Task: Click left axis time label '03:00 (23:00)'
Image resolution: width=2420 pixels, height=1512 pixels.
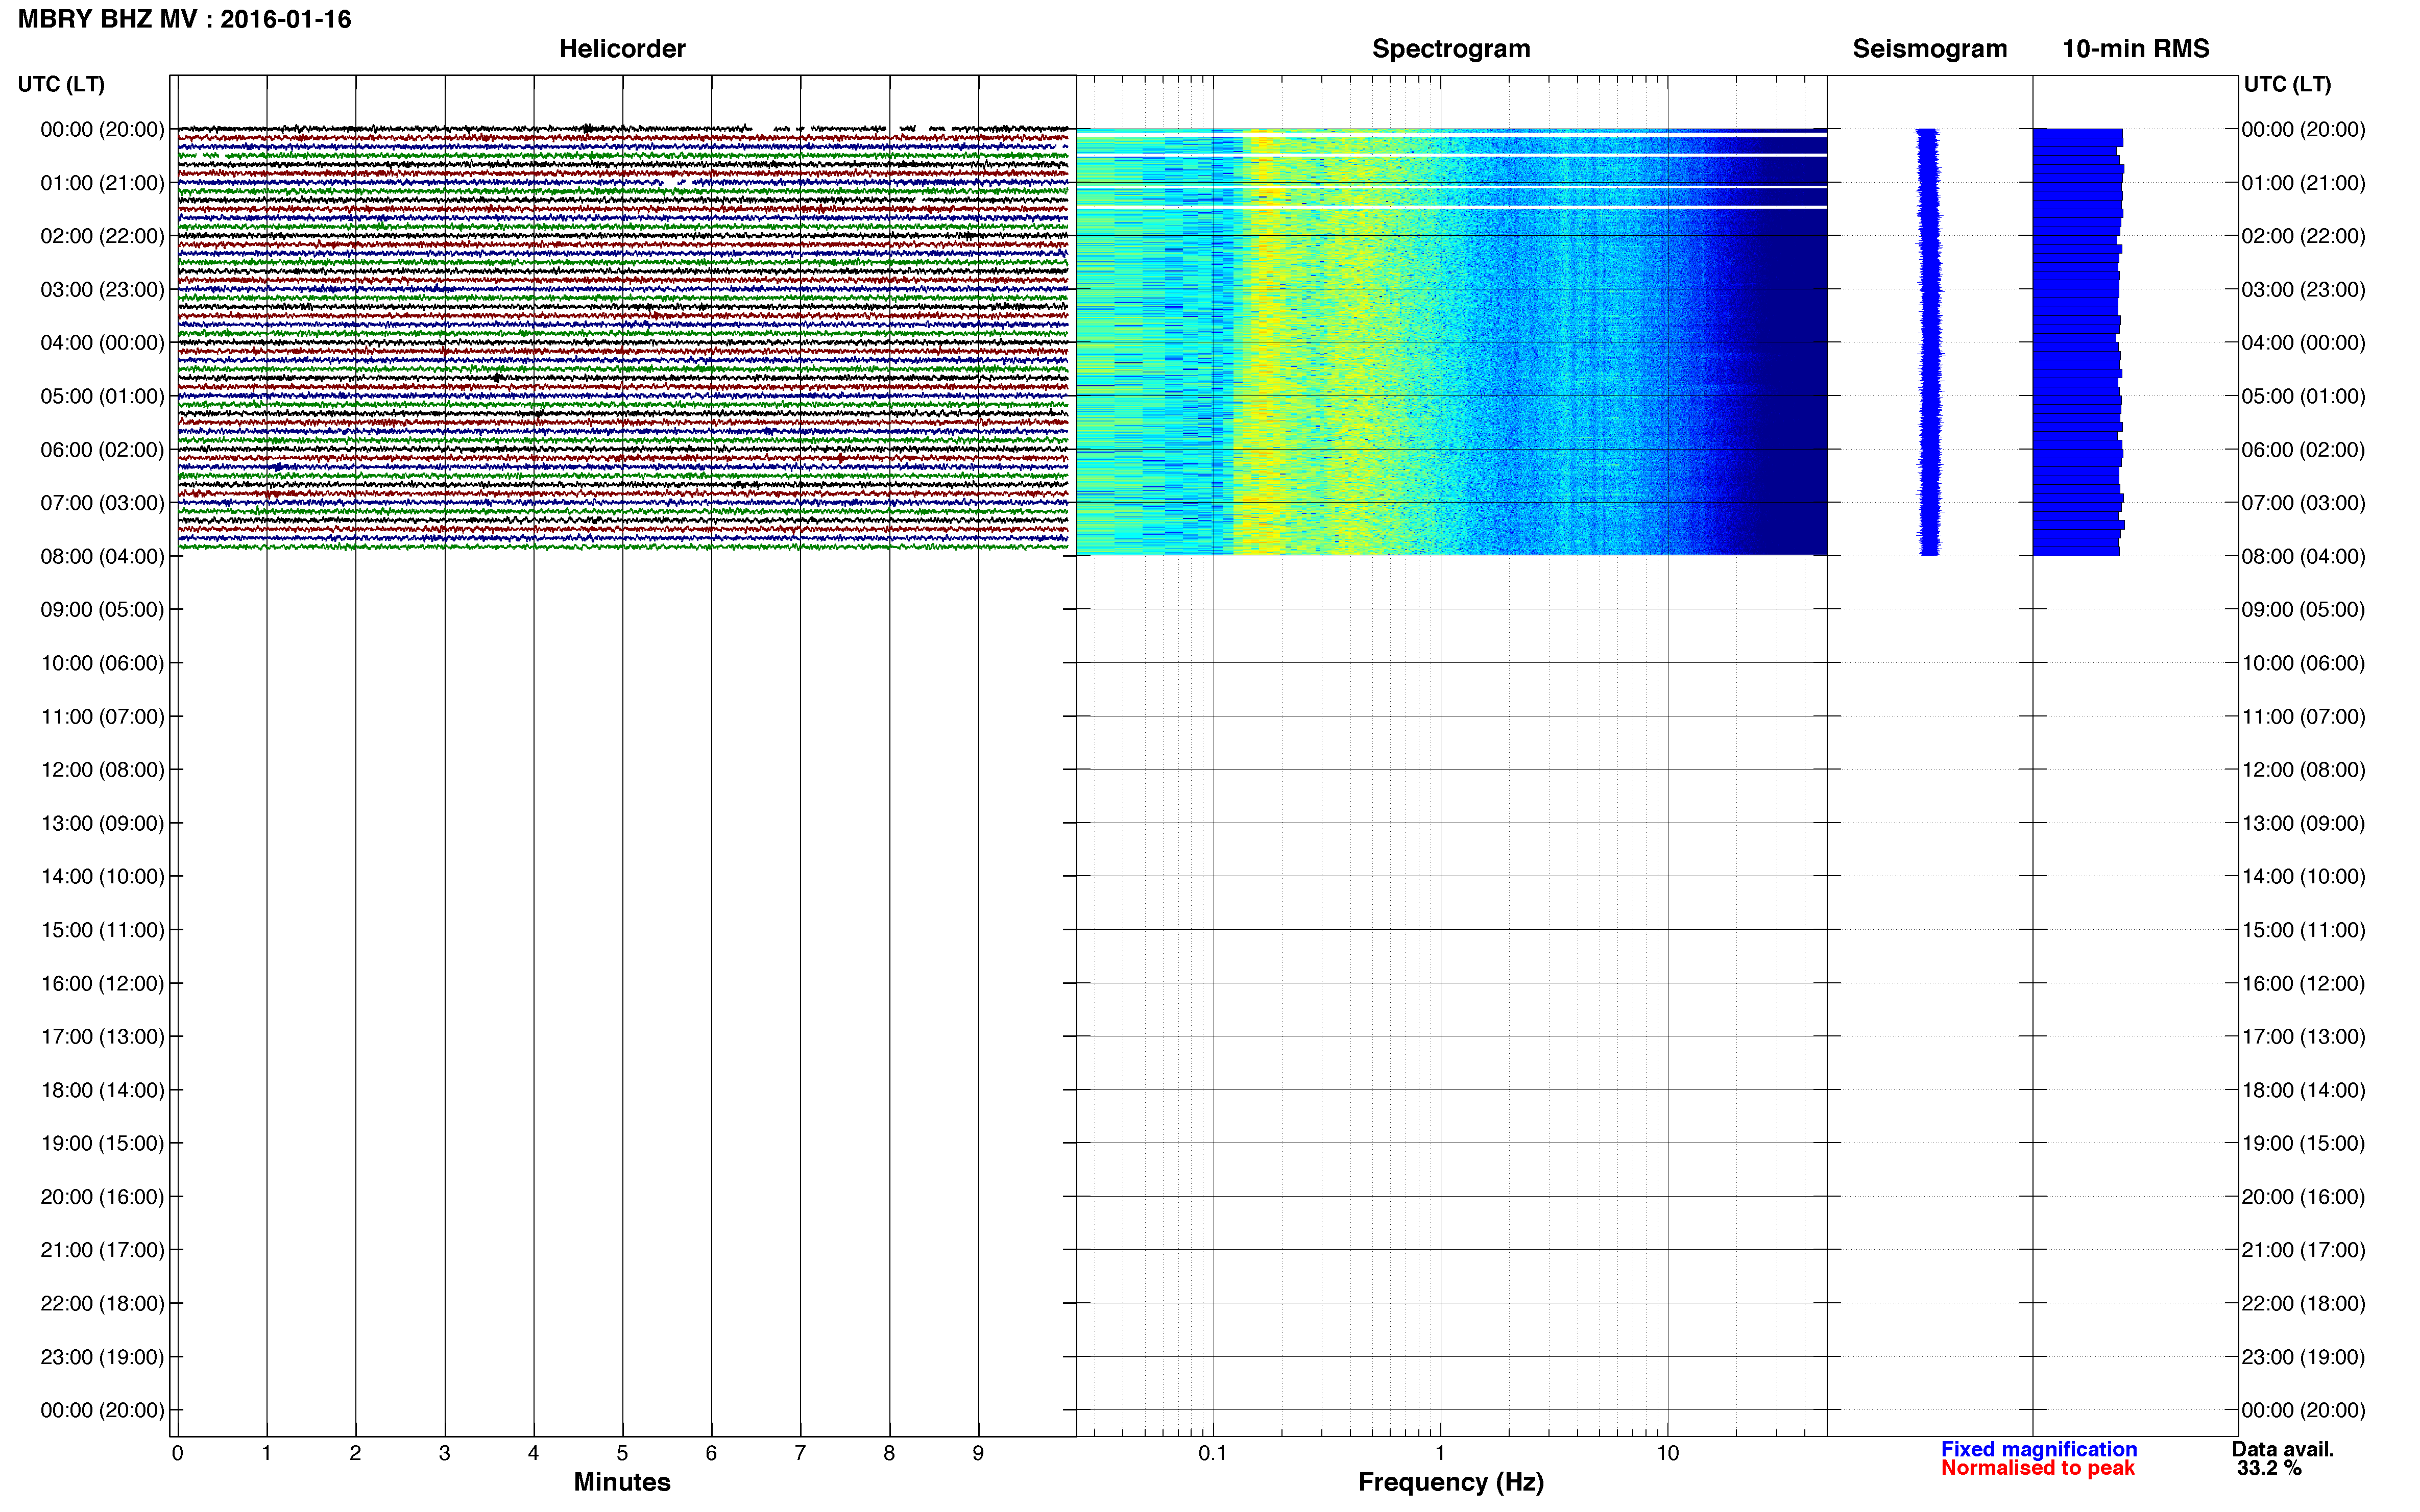Action: pos(102,290)
